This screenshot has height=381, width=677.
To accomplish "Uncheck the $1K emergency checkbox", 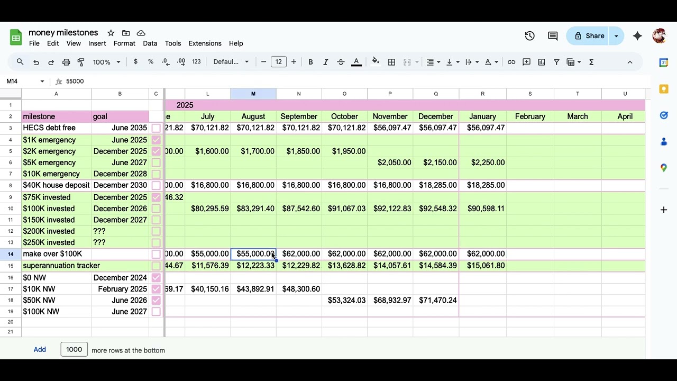I will click(x=156, y=140).
